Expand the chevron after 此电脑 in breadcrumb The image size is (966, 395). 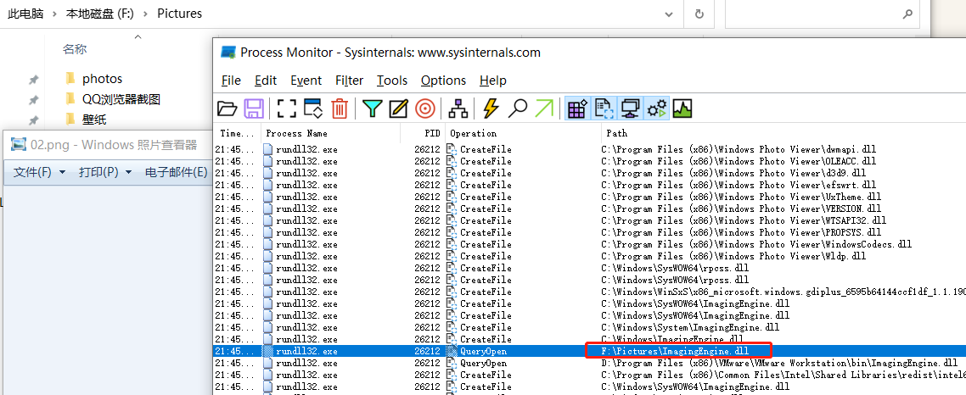pos(55,14)
